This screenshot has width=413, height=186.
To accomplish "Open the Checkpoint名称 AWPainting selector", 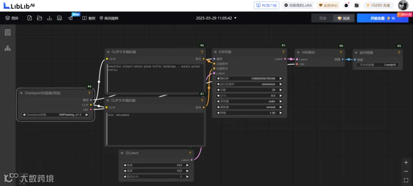I will pos(56,115).
